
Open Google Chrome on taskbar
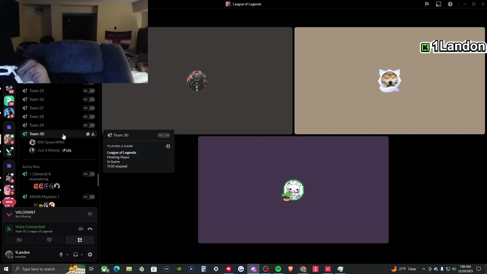[303, 269]
